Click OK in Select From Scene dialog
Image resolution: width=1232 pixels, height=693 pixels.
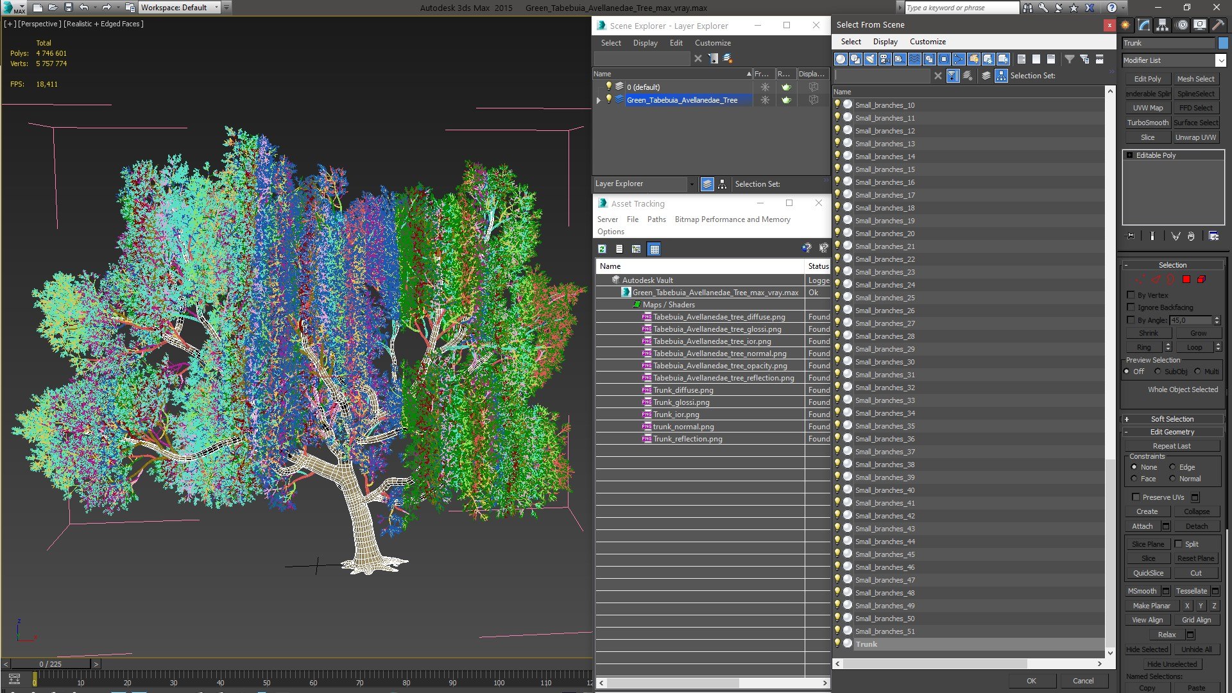point(1031,681)
